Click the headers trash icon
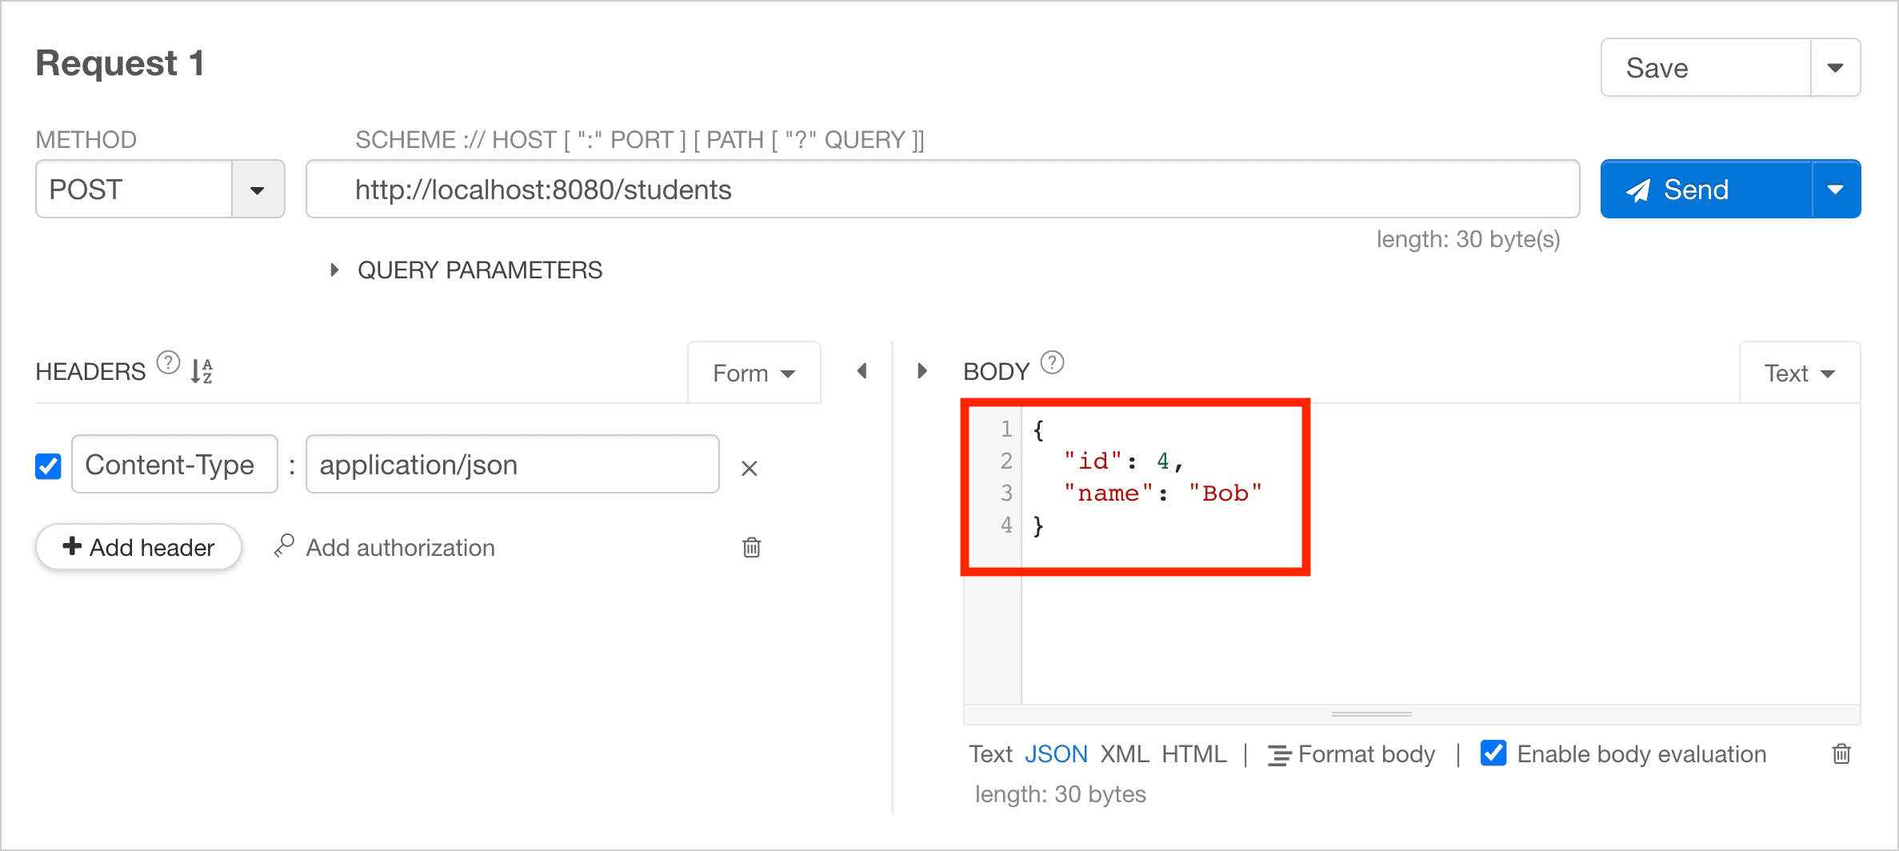 point(751,547)
